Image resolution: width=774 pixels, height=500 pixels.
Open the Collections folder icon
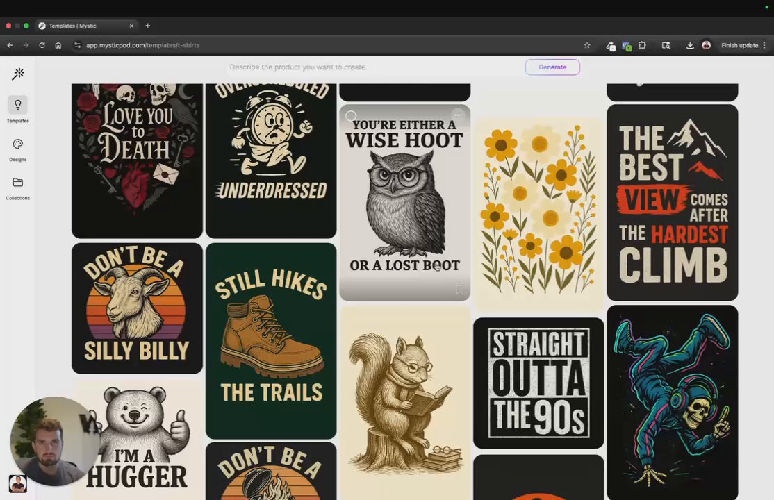(x=18, y=183)
